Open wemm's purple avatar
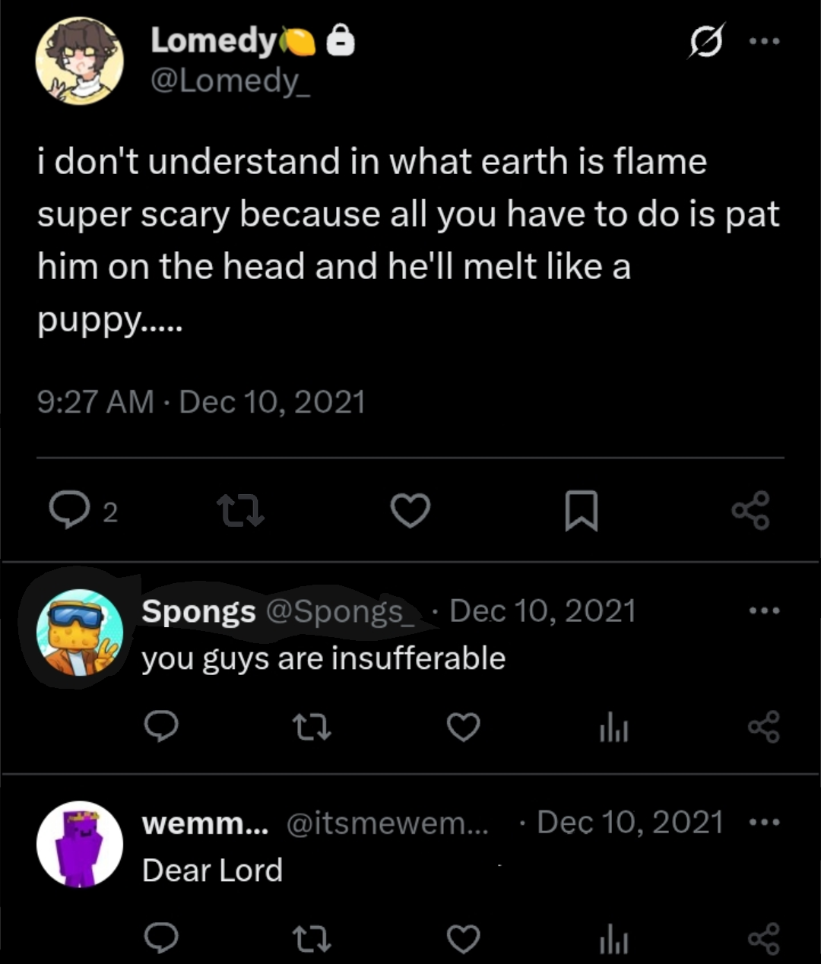Screen dimensions: 821x964 80,844
